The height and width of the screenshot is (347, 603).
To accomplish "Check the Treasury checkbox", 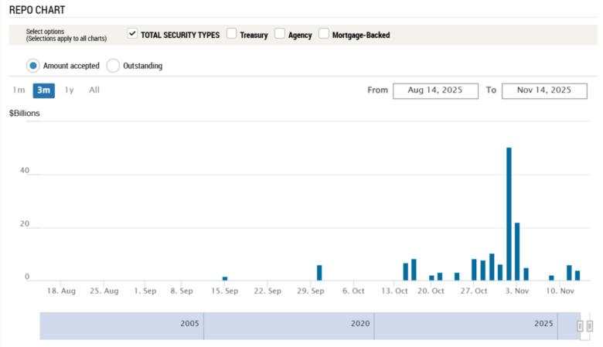I will pos(231,34).
